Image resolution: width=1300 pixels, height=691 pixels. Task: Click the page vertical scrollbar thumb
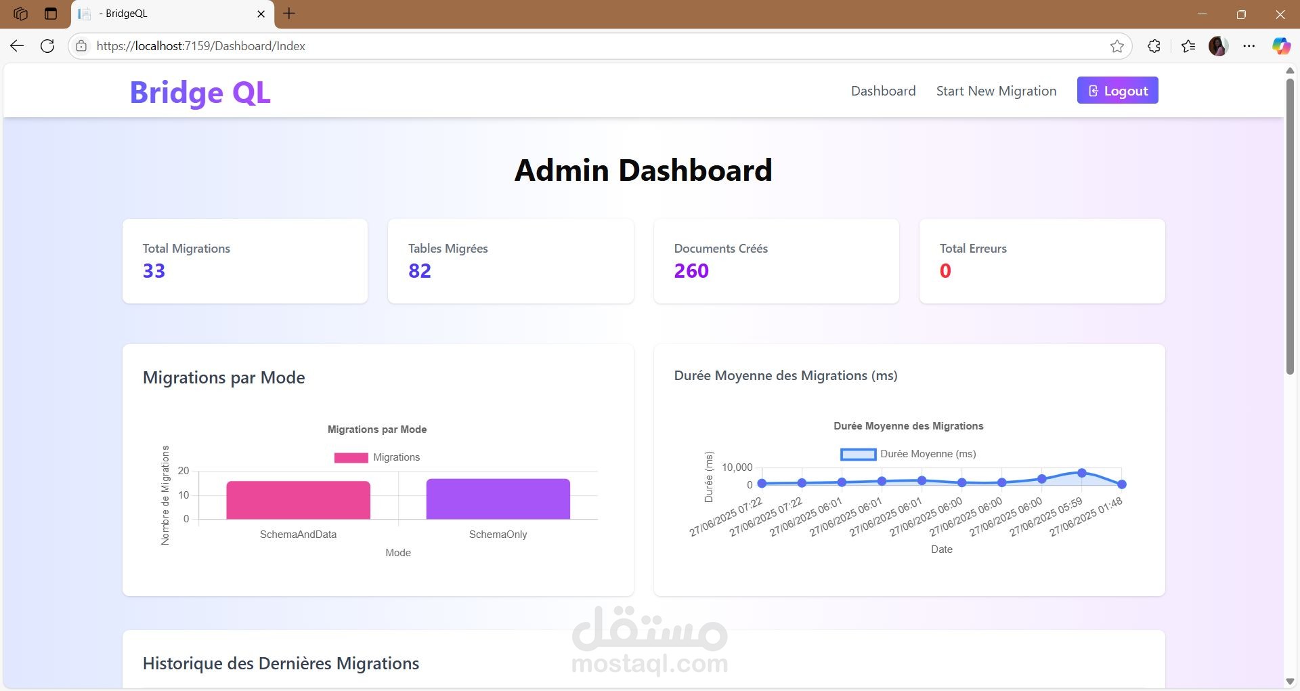1290,226
